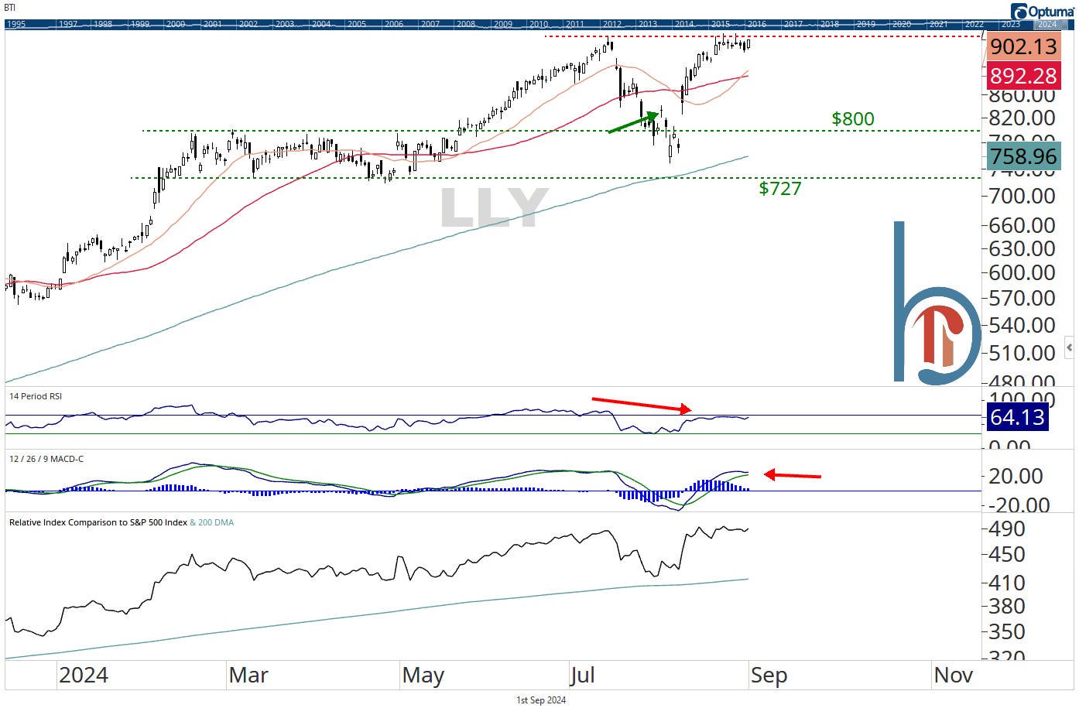Click the 600.00 price axis label
Viewport: 1079px width, 715px height.
pyautogui.click(x=1022, y=272)
